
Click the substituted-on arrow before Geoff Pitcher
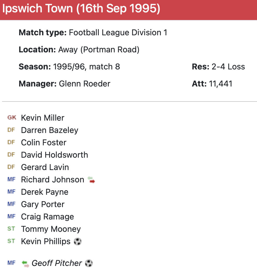point(26,263)
